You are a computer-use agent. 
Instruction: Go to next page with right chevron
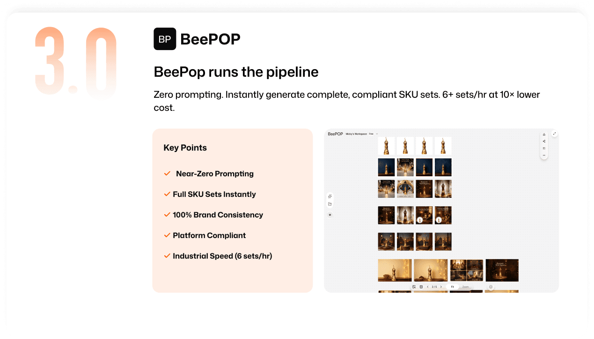pyautogui.click(x=441, y=287)
